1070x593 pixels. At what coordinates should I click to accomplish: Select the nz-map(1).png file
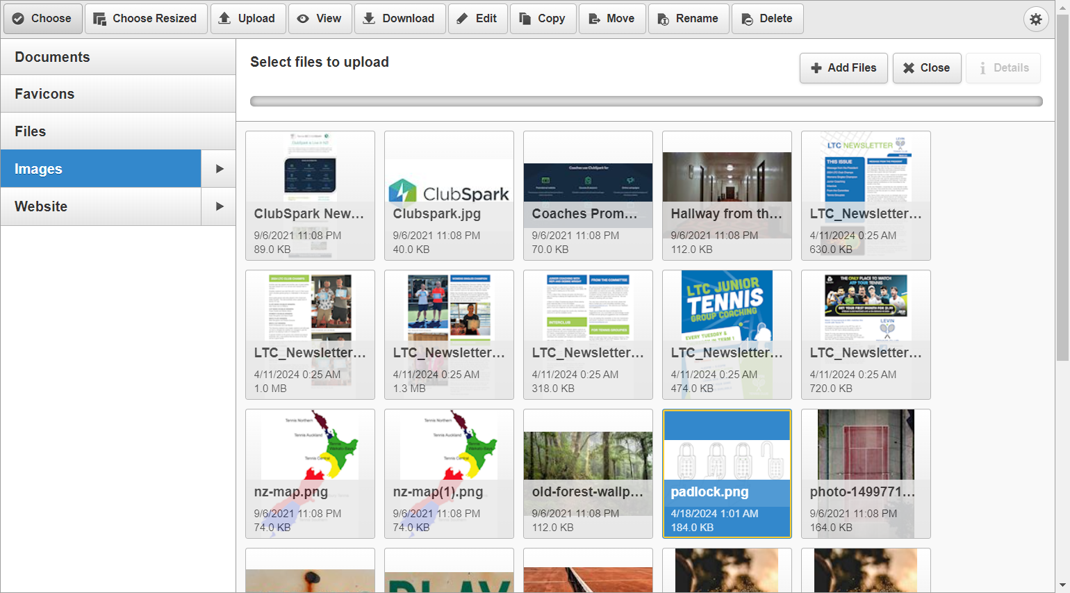[x=449, y=473]
